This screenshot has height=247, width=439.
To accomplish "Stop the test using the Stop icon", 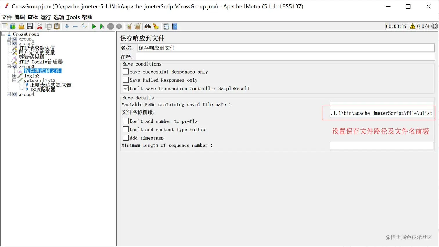I will [111, 26].
